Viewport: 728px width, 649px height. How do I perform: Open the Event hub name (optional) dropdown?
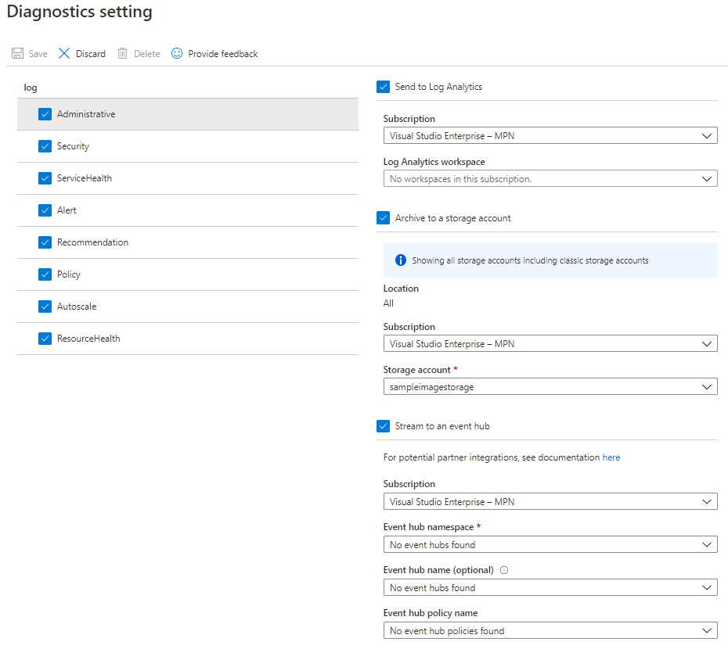[x=550, y=588]
